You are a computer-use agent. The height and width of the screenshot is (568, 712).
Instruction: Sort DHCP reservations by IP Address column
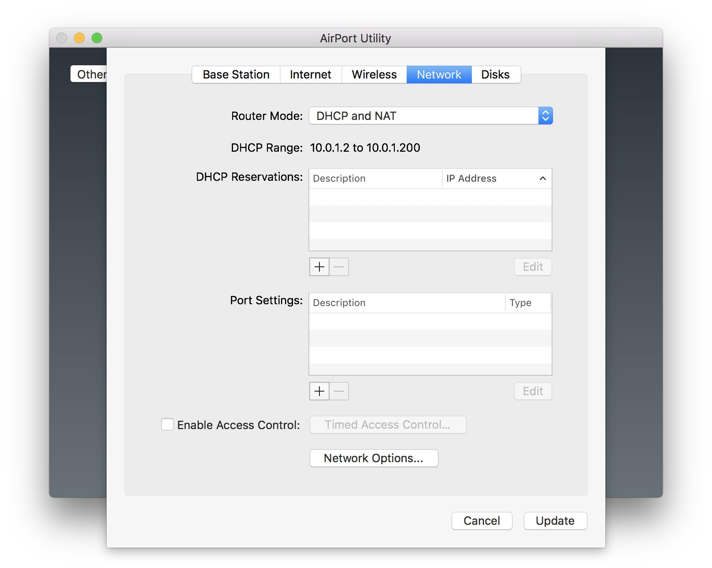pos(497,179)
